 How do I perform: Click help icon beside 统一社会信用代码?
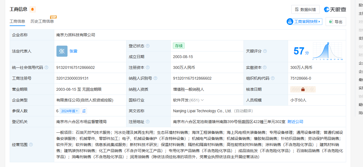pos(46,67)
